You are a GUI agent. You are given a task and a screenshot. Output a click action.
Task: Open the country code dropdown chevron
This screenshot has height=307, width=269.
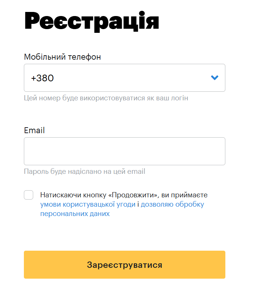214,78
